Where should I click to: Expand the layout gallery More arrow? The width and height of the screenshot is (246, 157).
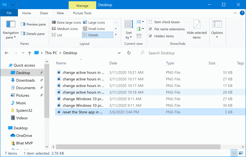116,35
